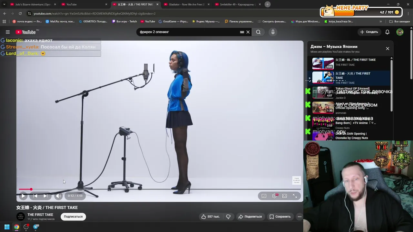Open Windows Start menu
This screenshot has width=413, height=232.
point(7,227)
